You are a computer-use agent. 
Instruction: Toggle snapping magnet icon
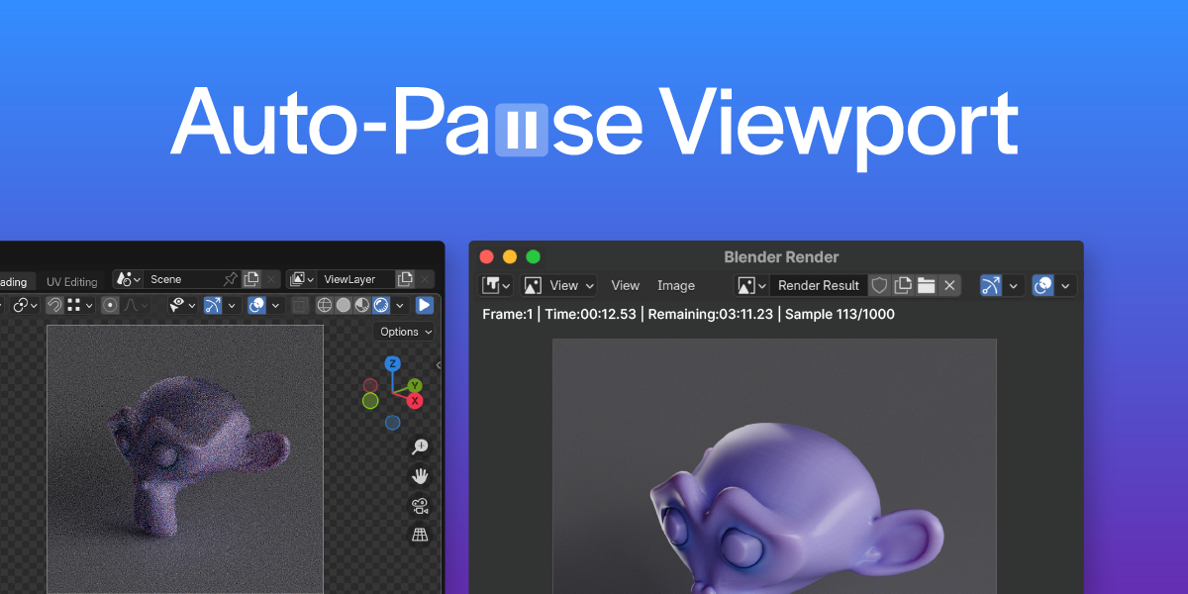pyautogui.click(x=54, y=305)
